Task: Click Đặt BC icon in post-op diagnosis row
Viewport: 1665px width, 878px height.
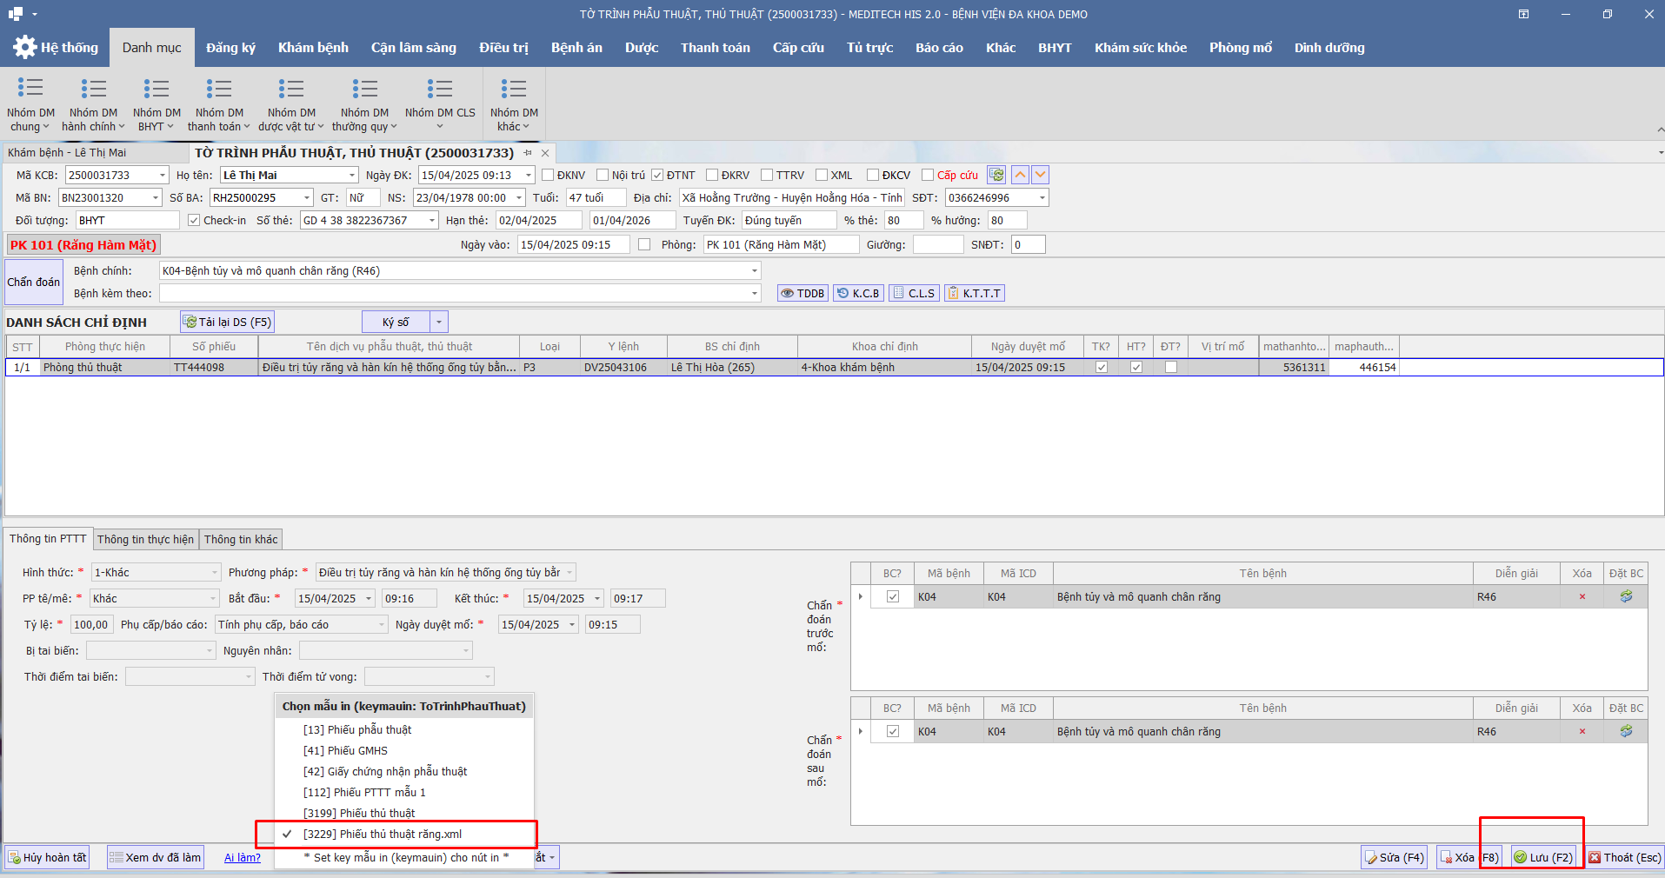Action: click(1626, 732)
